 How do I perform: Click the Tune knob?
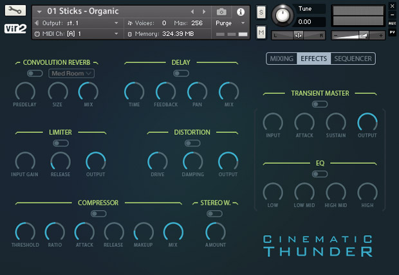click(283, 15)
